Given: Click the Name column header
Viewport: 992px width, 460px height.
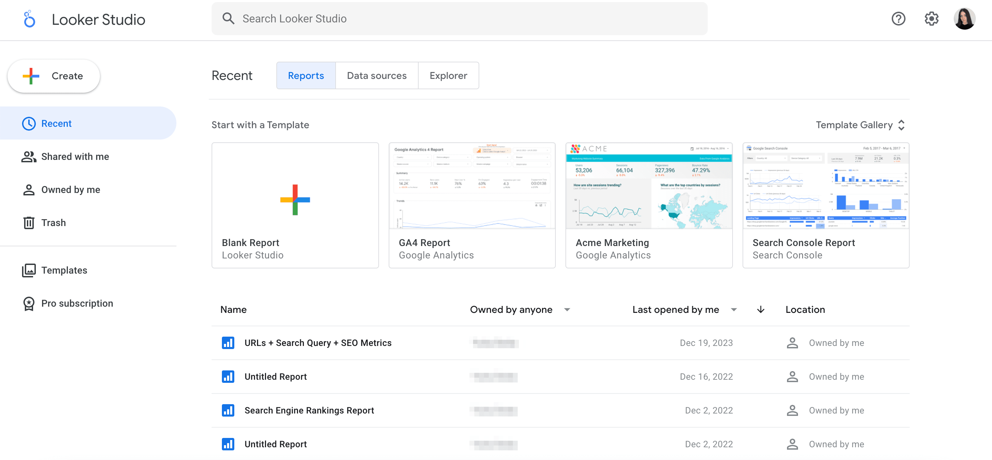Looking at the screenshot, I should tap(233, 310).
